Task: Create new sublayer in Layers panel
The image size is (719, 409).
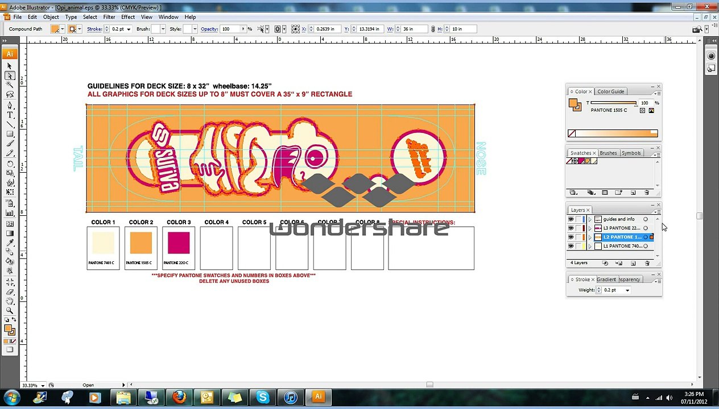Action: (619, 263)
